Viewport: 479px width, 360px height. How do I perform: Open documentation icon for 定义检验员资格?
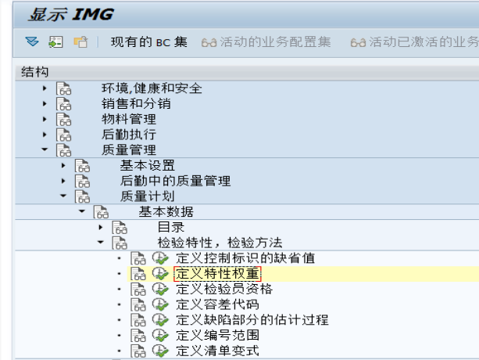(x=138, y=289)
